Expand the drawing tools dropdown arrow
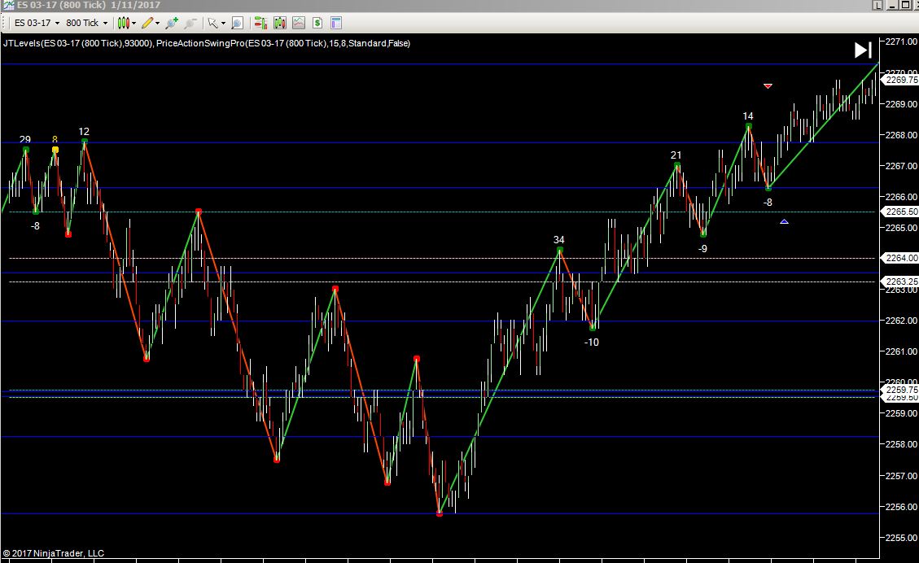Screen dimensions: 919x563 157,24
